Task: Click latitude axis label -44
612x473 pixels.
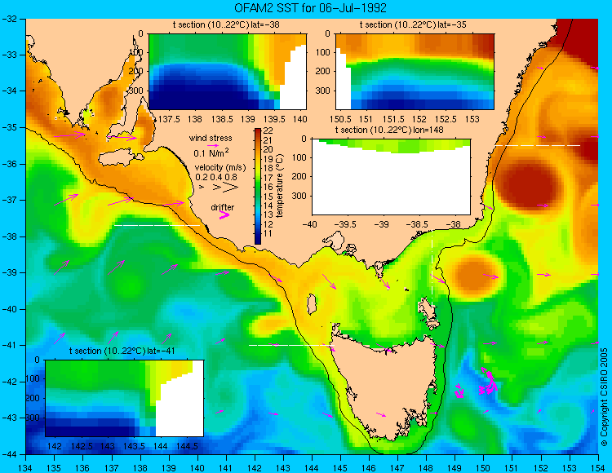Action: point(9,454)
